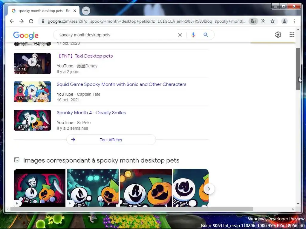
Task: Open the Images correspondant heading link
Action: pyautogui.click(x=101, y=160)
